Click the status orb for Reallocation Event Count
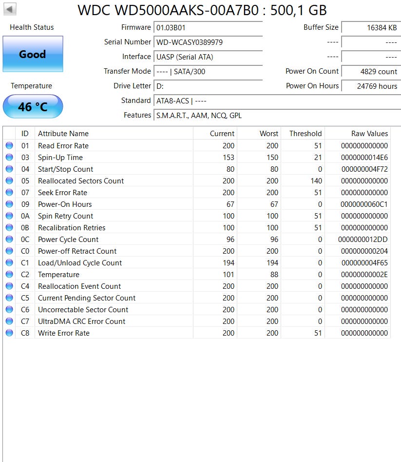 [9, 286]
